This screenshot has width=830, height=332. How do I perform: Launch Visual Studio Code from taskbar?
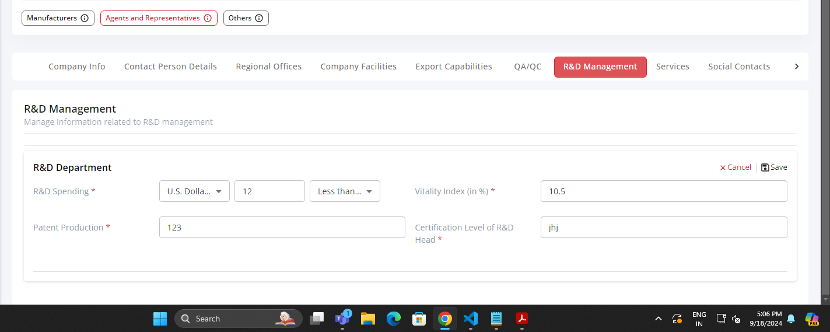coord(471,319)
